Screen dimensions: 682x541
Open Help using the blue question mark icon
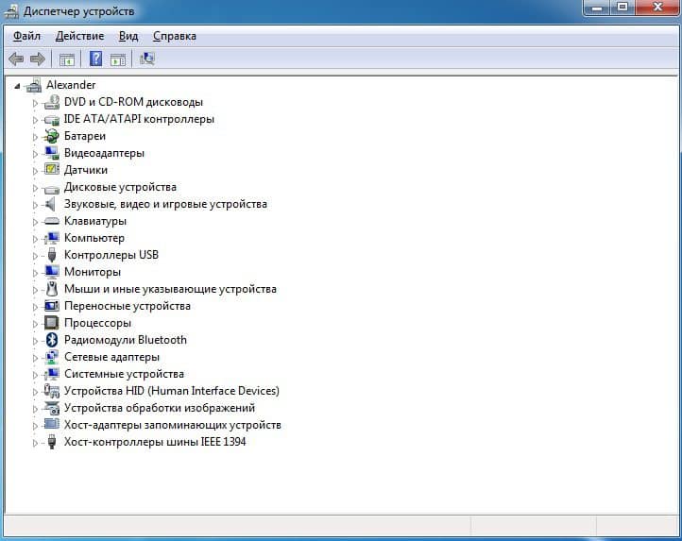pyautogui.click(x=95, y=59)
